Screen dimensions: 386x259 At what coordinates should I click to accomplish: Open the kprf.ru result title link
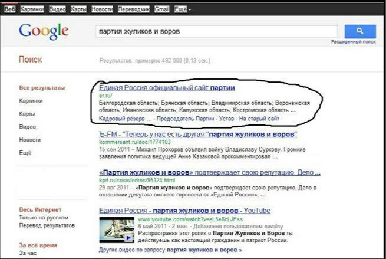(209, 172)
